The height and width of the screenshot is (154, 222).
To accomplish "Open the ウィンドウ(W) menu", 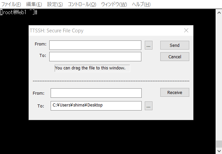I will pyautogui.click(x=114, y=4).
